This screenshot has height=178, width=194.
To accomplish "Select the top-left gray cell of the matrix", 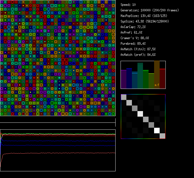I will (x=124, y=97).
